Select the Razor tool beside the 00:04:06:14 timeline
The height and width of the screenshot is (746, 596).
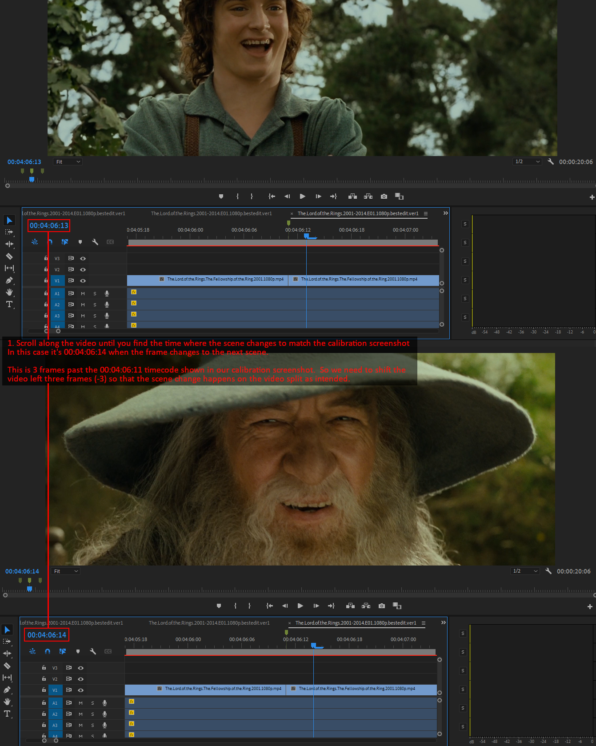pos(7,666)
